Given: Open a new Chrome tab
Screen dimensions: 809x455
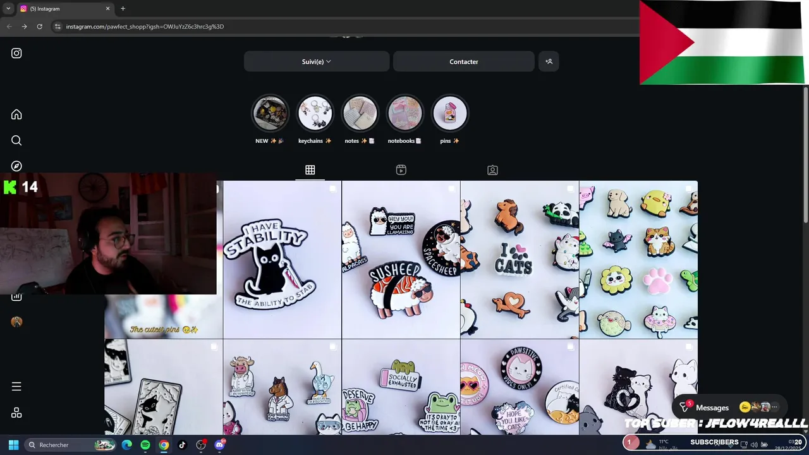Looking at the screenshot, I should pos(123,8).
